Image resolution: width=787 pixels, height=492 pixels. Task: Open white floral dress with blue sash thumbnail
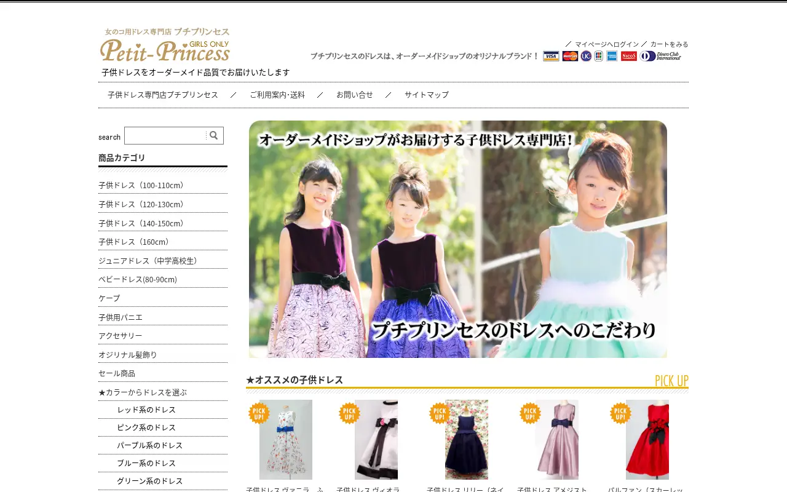click(286, 440)
